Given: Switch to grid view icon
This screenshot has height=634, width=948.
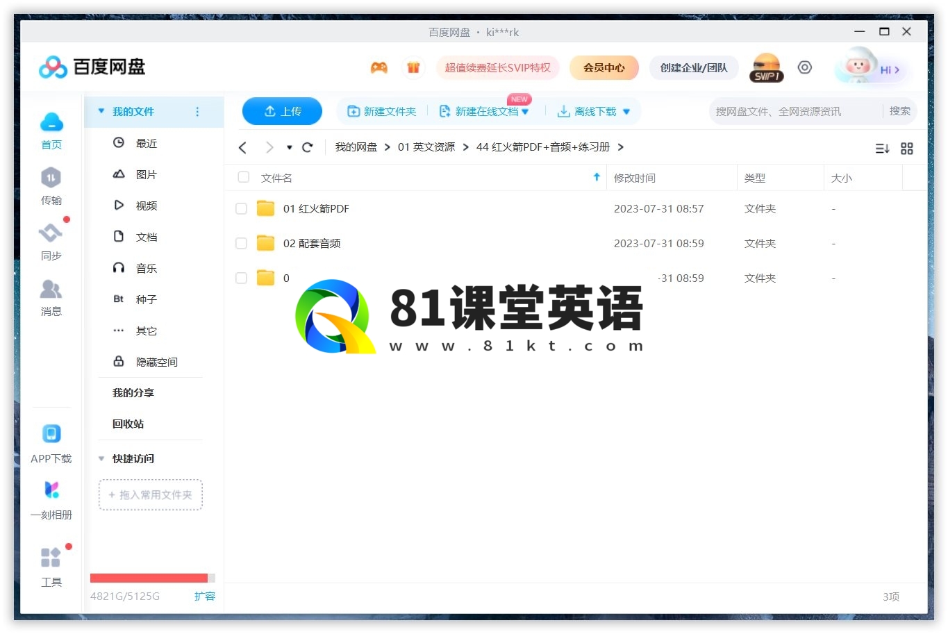Looking at the screenshot, I should pyautogui.click(x=907, y=149).
